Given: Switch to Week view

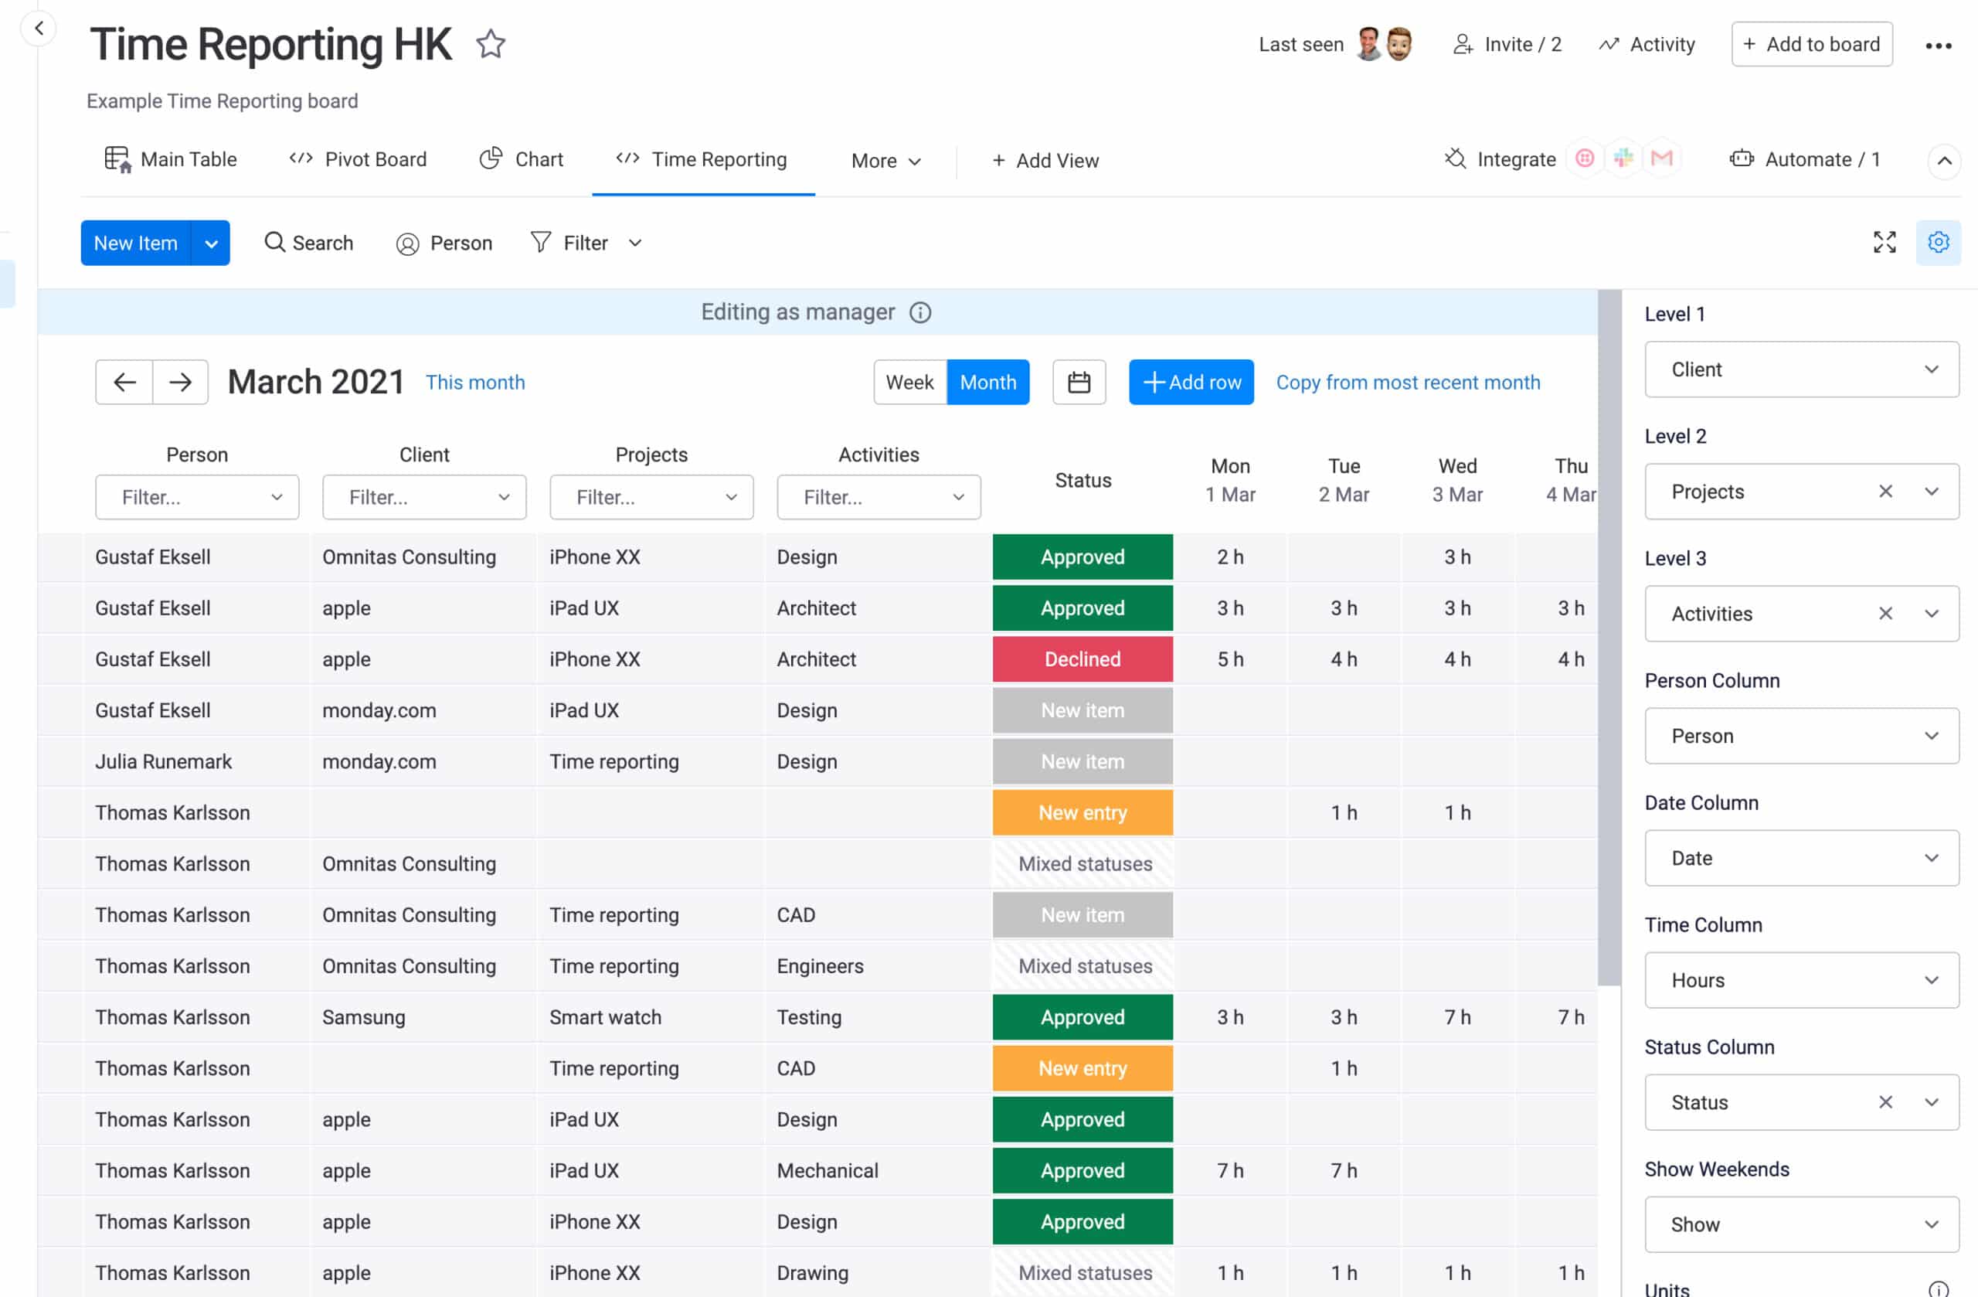Looking at the screenshot, I should (x=909, y=383).
